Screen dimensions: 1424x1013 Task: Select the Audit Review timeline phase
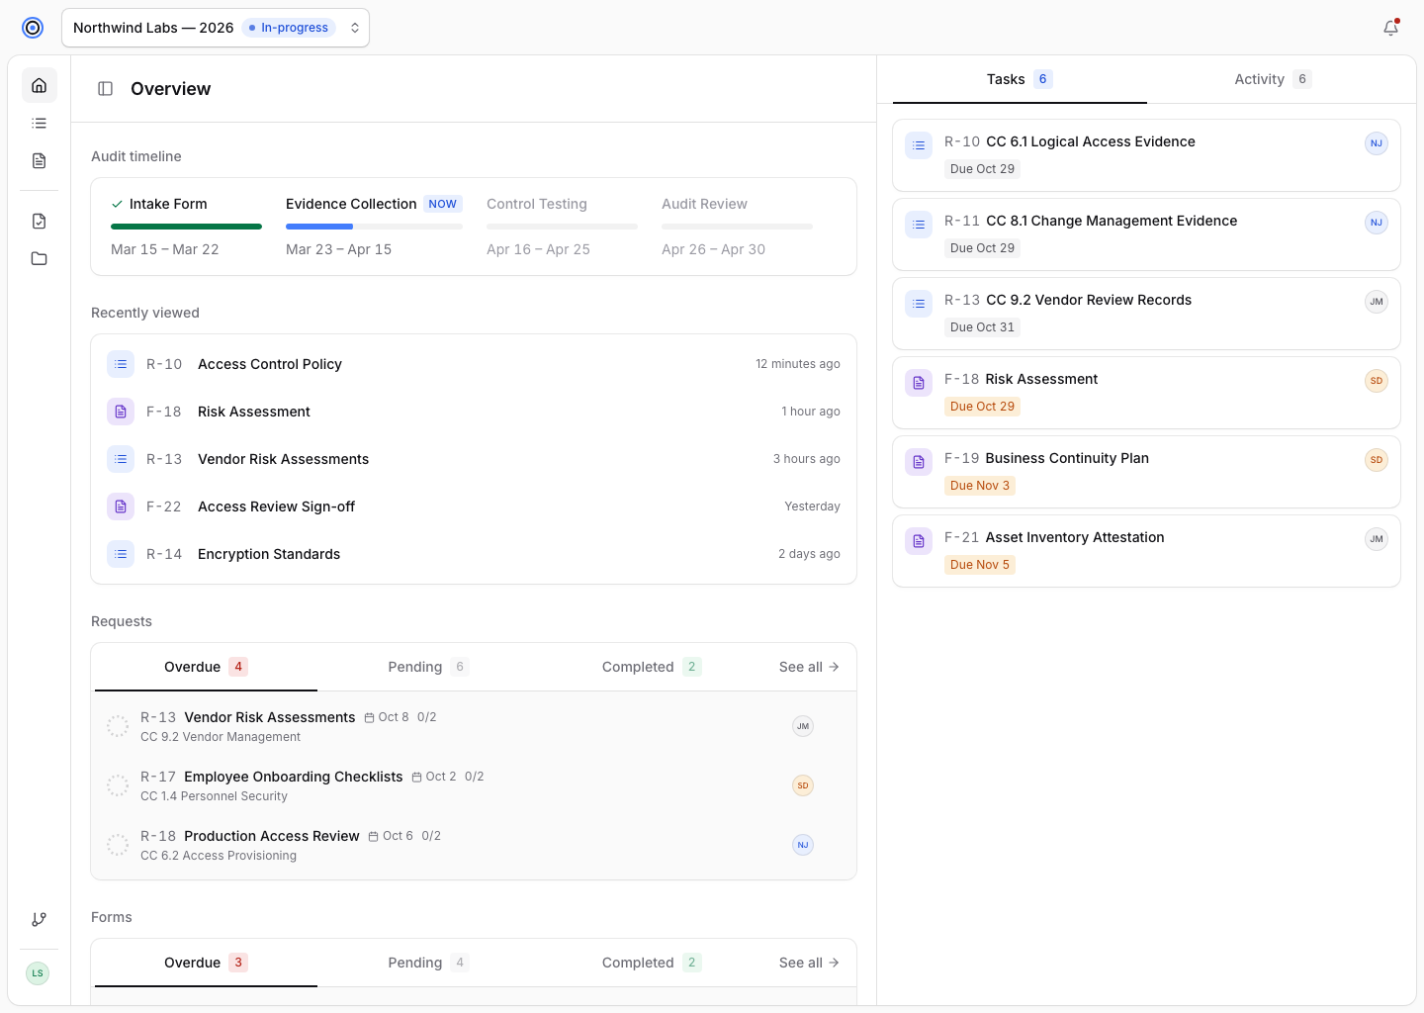pyautogui.click(x=737, y=227)
